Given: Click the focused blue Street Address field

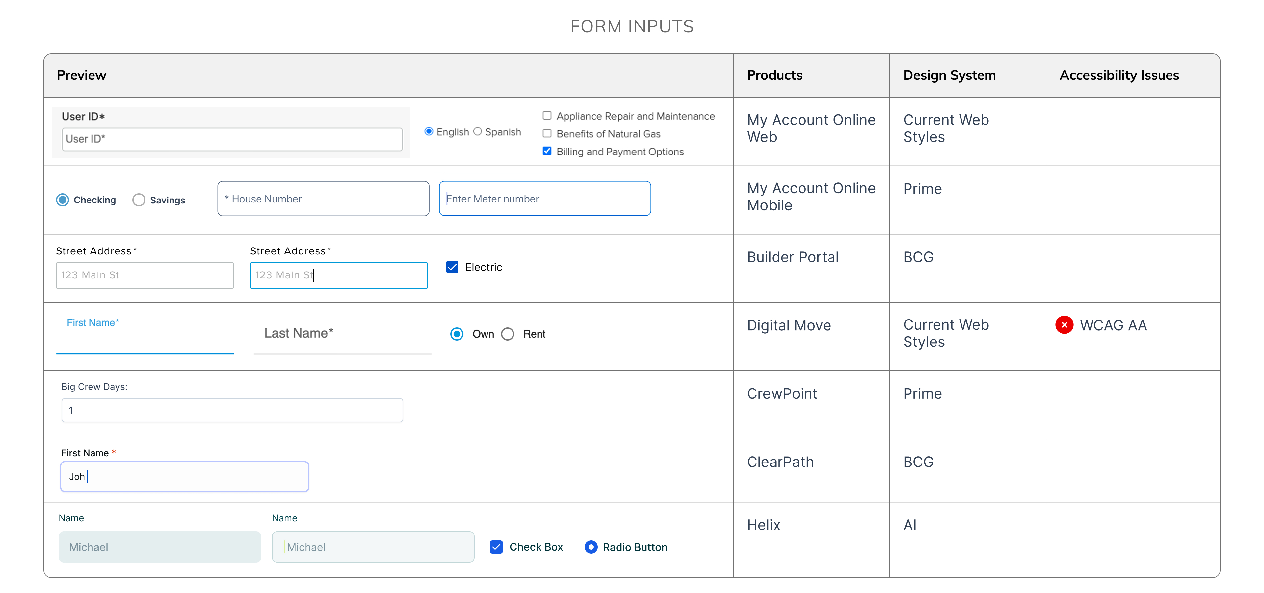Looking at the screenshot, I should (x=339, y=275).
